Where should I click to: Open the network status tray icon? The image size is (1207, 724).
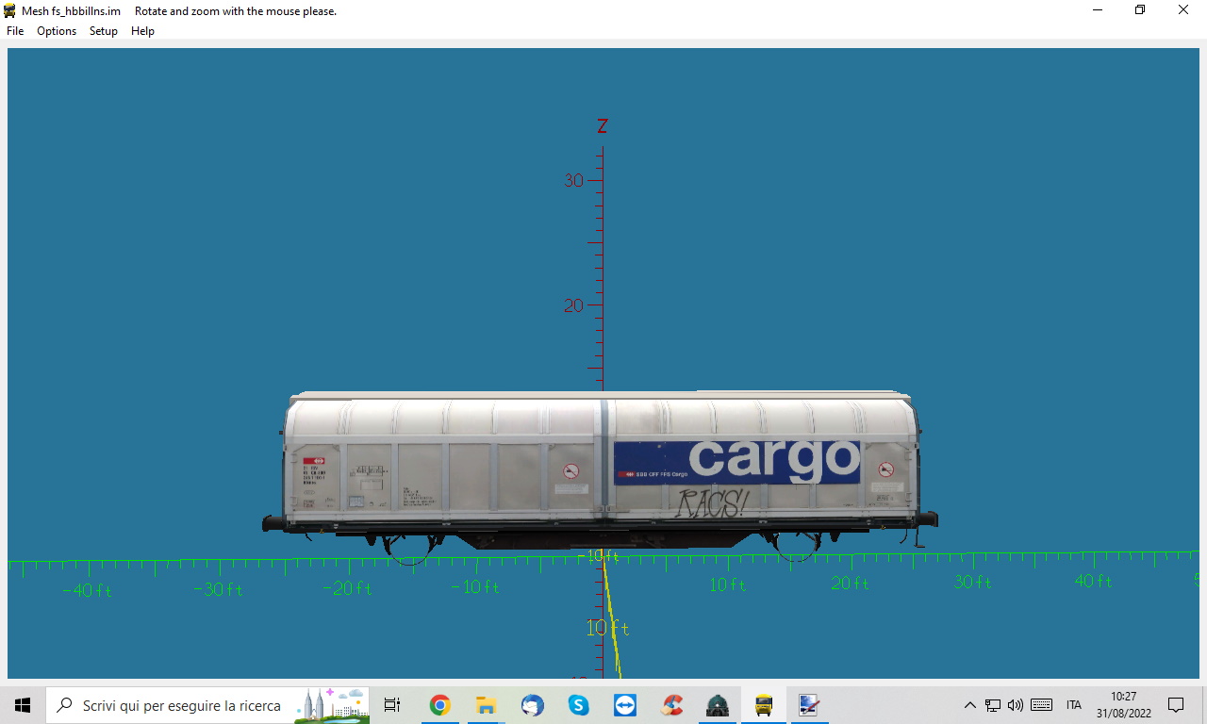click(x=993, y=705)
